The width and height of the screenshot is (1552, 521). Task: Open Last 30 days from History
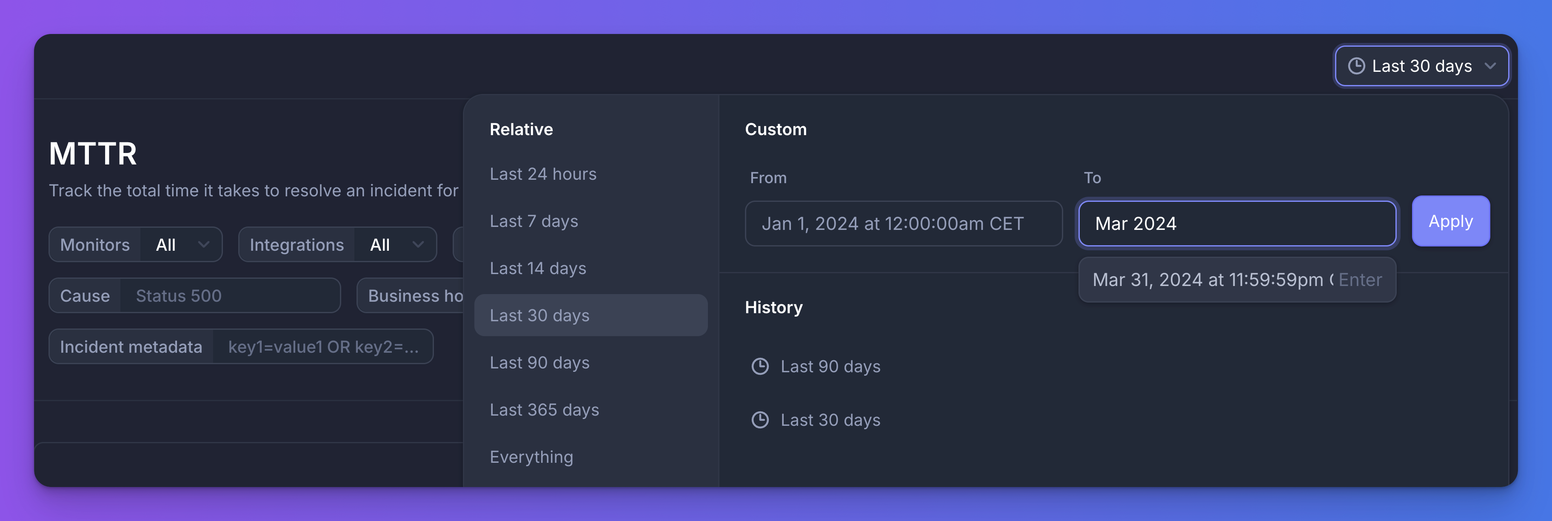(830, 419)
